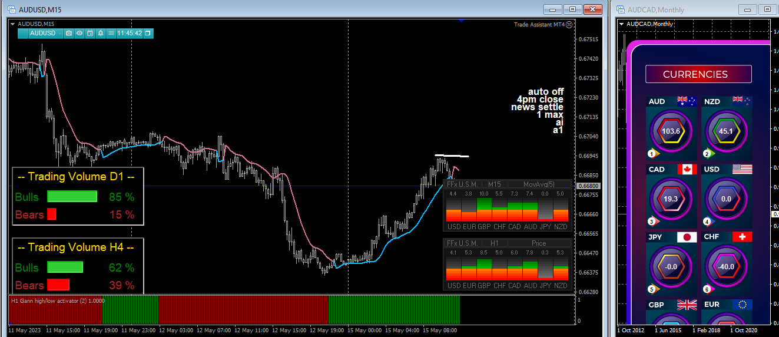This screenshot has width=779, height=337.
Task: Click the AUDUSD,M15 window title icon
Action: coord(11,9)
